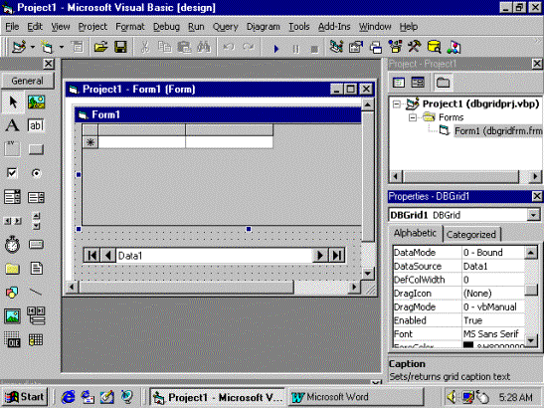Select the OptionButton tool in toolbox

[36, 173]
